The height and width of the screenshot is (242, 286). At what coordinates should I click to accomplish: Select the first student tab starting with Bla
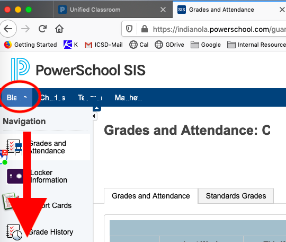click(x=16, y=98)
